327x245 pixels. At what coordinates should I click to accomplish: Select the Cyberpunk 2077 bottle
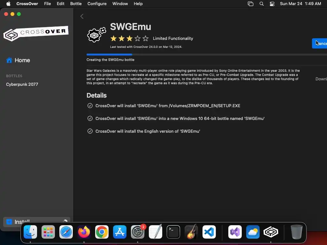pyautogui.click(x=22, y=84)
